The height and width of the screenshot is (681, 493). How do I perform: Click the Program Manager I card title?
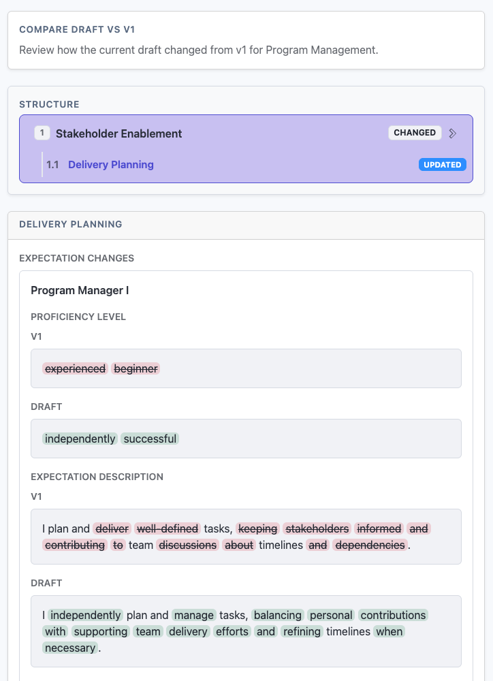pyautogui.click(x=78, y=290)
